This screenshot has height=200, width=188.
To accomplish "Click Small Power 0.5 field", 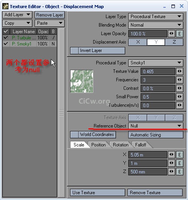I will tap(158, 97).
